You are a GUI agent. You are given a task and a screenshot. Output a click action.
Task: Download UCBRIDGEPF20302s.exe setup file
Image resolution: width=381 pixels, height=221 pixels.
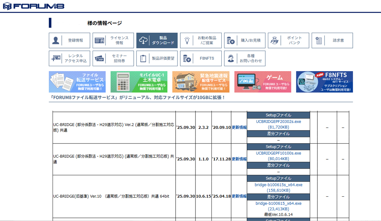pos(279,124)
